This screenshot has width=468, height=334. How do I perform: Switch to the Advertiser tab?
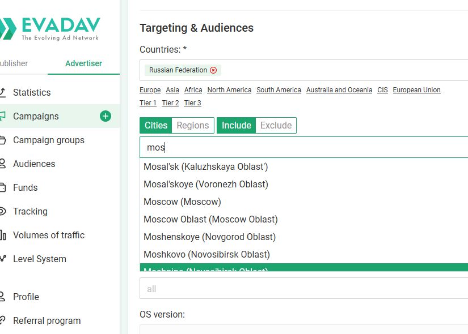[x=83, y=63]
